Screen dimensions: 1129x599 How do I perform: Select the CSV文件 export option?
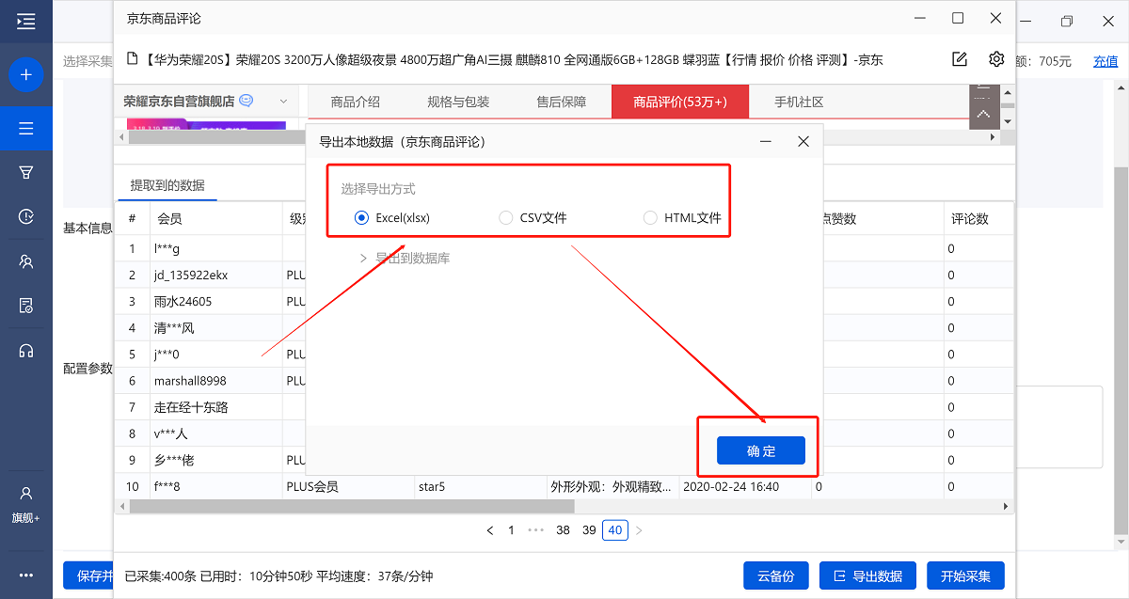tap(533, 218)
